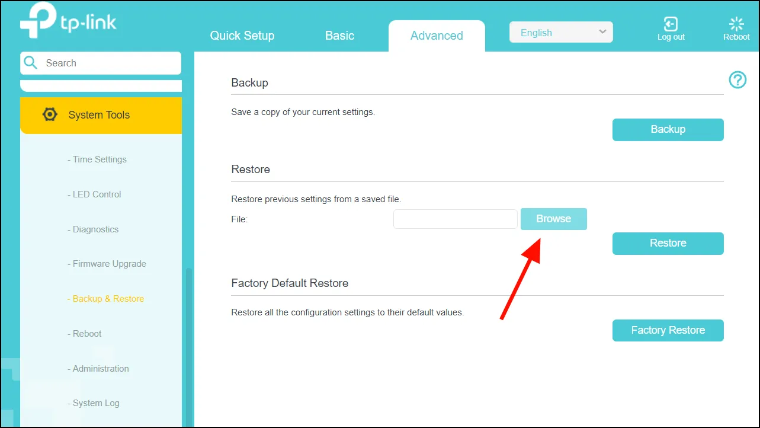Open the help question mark icon
This screenshot has width=760, height=428.
tap(737, 79)
